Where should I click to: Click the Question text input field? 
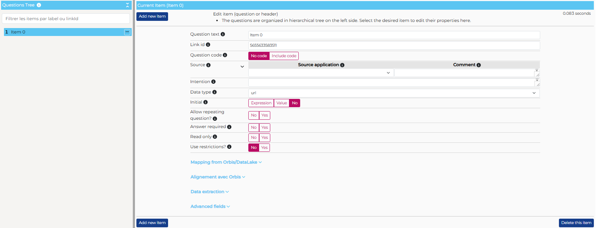click(394, 35)
